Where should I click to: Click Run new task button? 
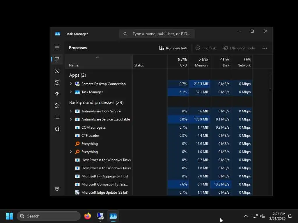tap(173, 48)
